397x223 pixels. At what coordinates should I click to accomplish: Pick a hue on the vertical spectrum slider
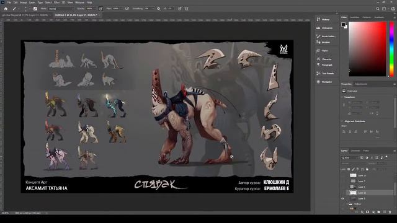point(391,49)
